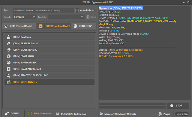The image size is (192, 118).
Task: Run [ODIN] ERASE FRP Mth1
Action: pyautogui.click(x=49, y=43)
